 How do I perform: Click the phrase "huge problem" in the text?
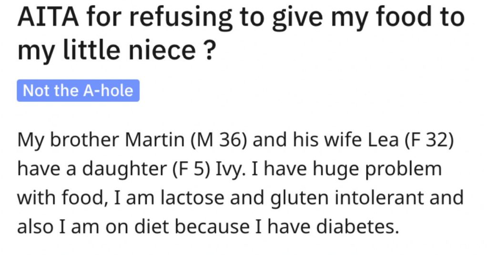pos(377,169)
